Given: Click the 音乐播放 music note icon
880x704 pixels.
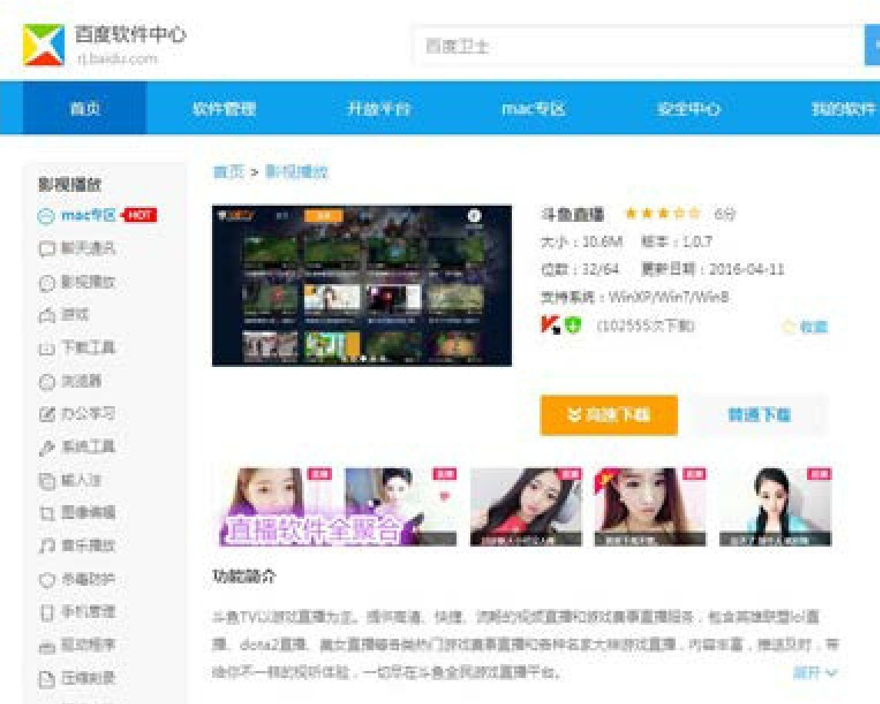Looking at the screenshot, I should coord(46,546).
